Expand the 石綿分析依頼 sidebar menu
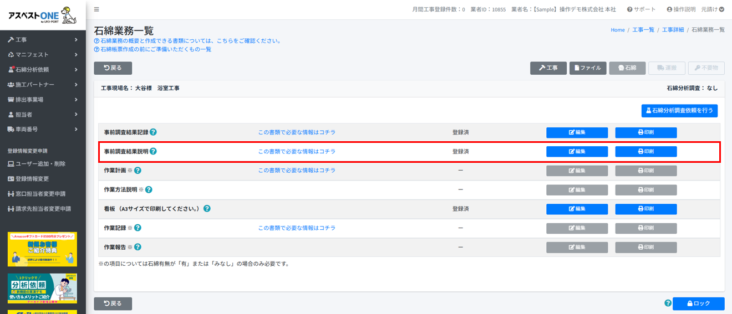The width and height of the screenshot is (732, 314). click(43, 70)
